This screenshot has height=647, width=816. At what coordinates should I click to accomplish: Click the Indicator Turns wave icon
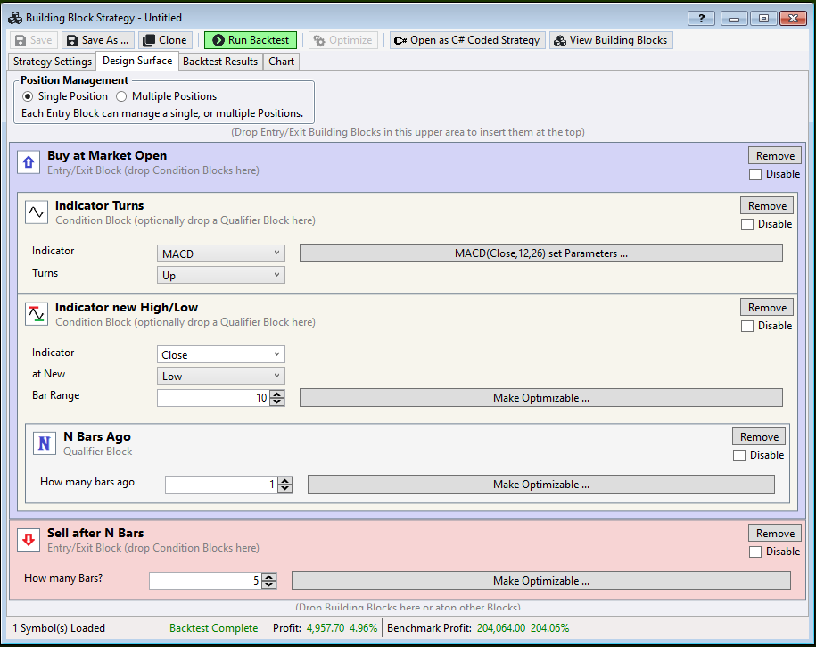[x=36, y=212]
